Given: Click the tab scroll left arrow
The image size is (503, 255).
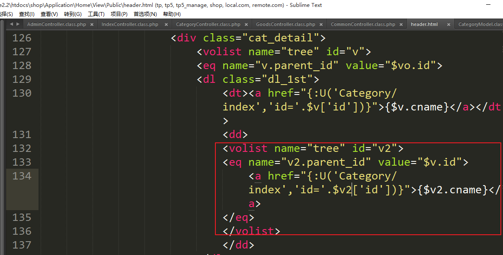Looking at the screenshot, I should pyautogui.click(x=11, y=25).
